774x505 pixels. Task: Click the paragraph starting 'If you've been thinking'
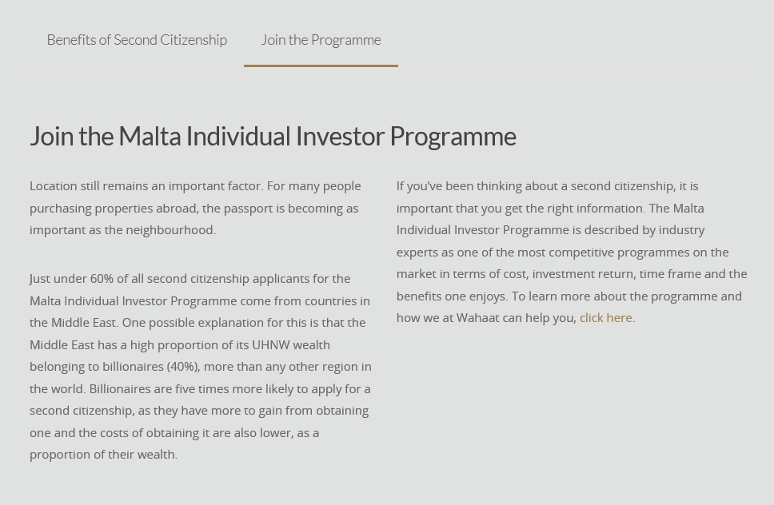click(x=572, y=252)
